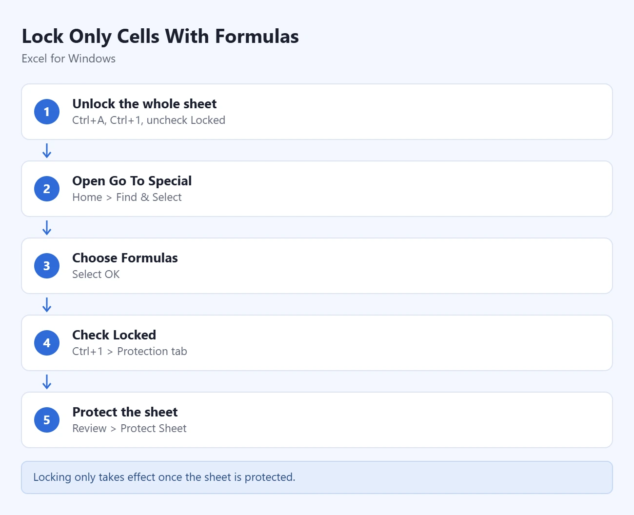Click the Review > Protect Sheet text
The width and height of the screenshot is (634, 515).
(129, 428)
